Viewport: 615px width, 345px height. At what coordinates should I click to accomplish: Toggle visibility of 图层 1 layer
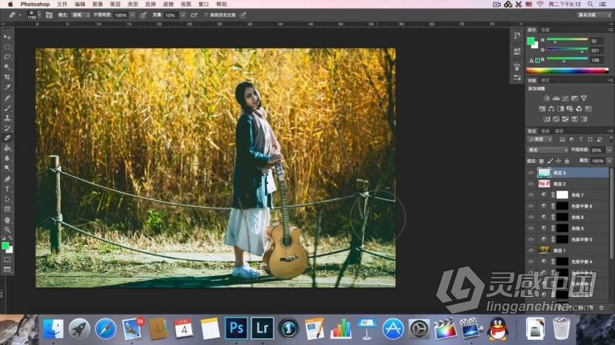(x=531, y=250)
